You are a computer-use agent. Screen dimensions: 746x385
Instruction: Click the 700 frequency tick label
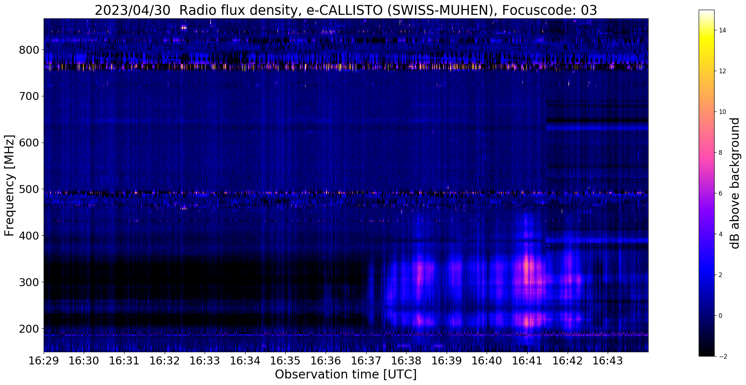click(x=29, y=96)
